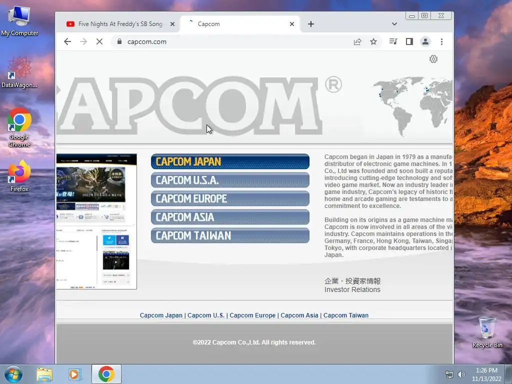512x384 pixels.
Task: Stop loading the capcom.com page
Action: point(99,41)
